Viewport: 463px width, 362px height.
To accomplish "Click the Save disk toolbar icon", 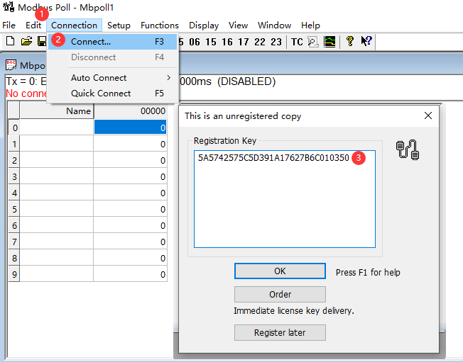I will (42, 41).
